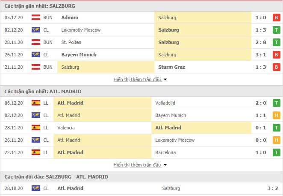Screen dimensions: 283x196
Task: Expand more Salzburg matches via Hiển thị thêm trận đấu
Action: pos(137,79)
